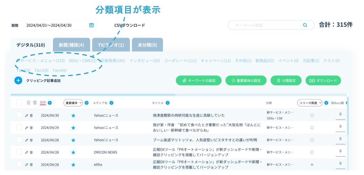The width and height of the screenshot is (364, 175).
Task: Select the checkbox on the eltha row
Action: pos(19,164)
